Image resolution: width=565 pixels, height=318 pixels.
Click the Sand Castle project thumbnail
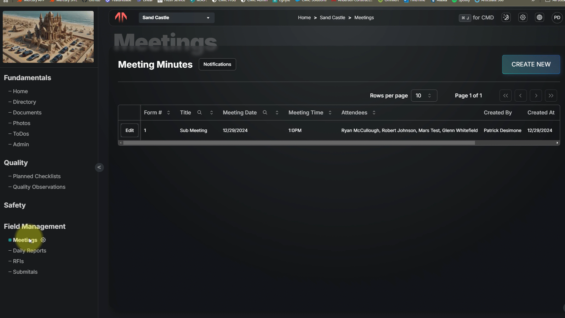coord(48,37)
